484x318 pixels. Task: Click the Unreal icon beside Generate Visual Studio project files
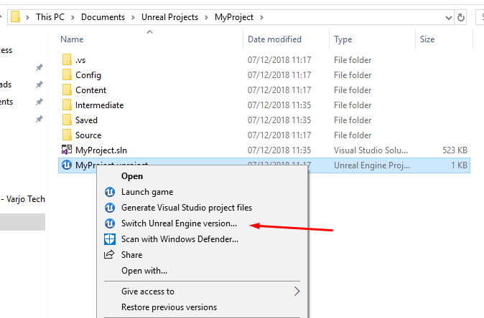[x=110, y=208]
